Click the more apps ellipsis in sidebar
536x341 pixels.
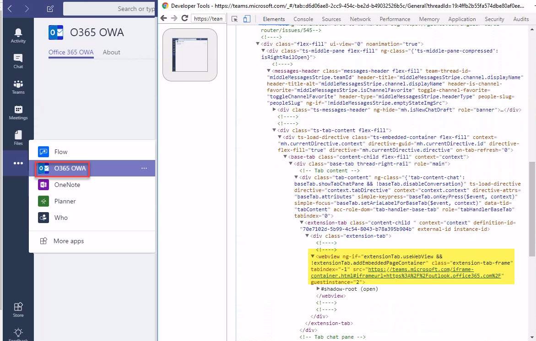18,163
